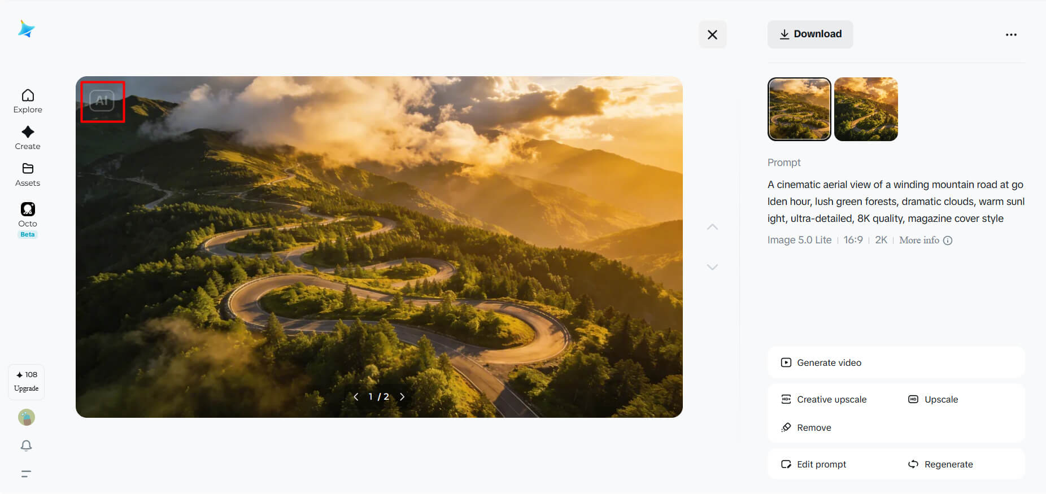This screenshot has height=494, width=1046.
Task: Click the Download button
Action: tap(810, 34)
